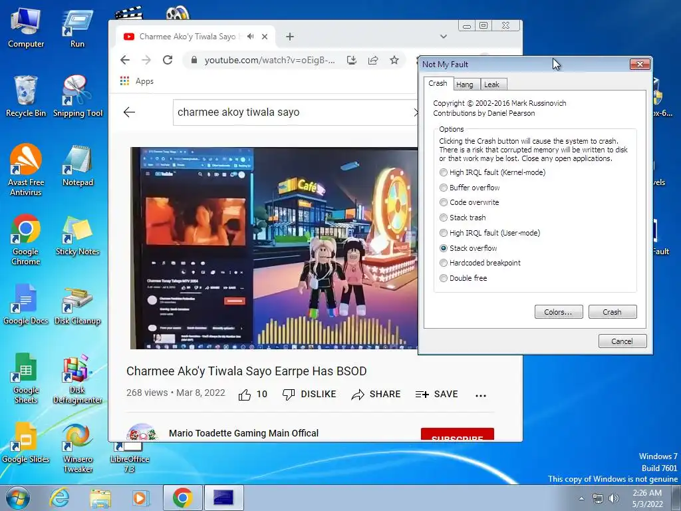Open Windows Explorer from the taskbar
Viewport: 681px width, 511px height.
point(100,498)
